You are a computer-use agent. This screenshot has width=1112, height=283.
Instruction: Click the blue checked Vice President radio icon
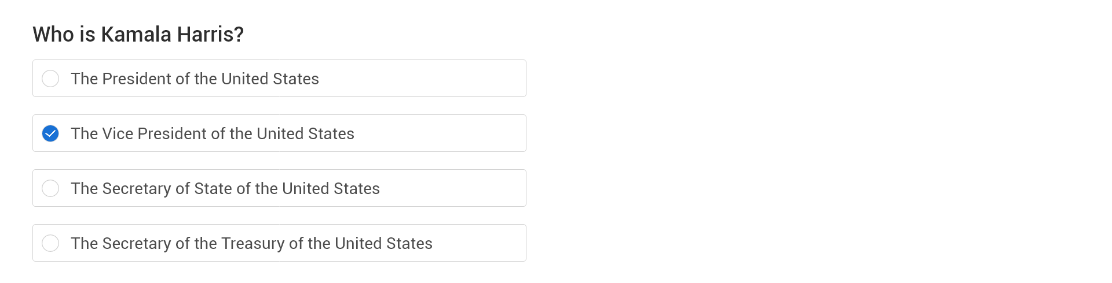tap(50, 133)
